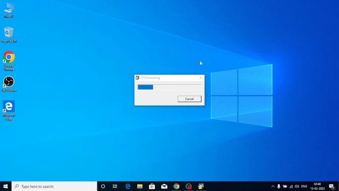
Task: Select the OBS Studio desktop shortcut
Action: pyautogui.click(x=9, y=84)
